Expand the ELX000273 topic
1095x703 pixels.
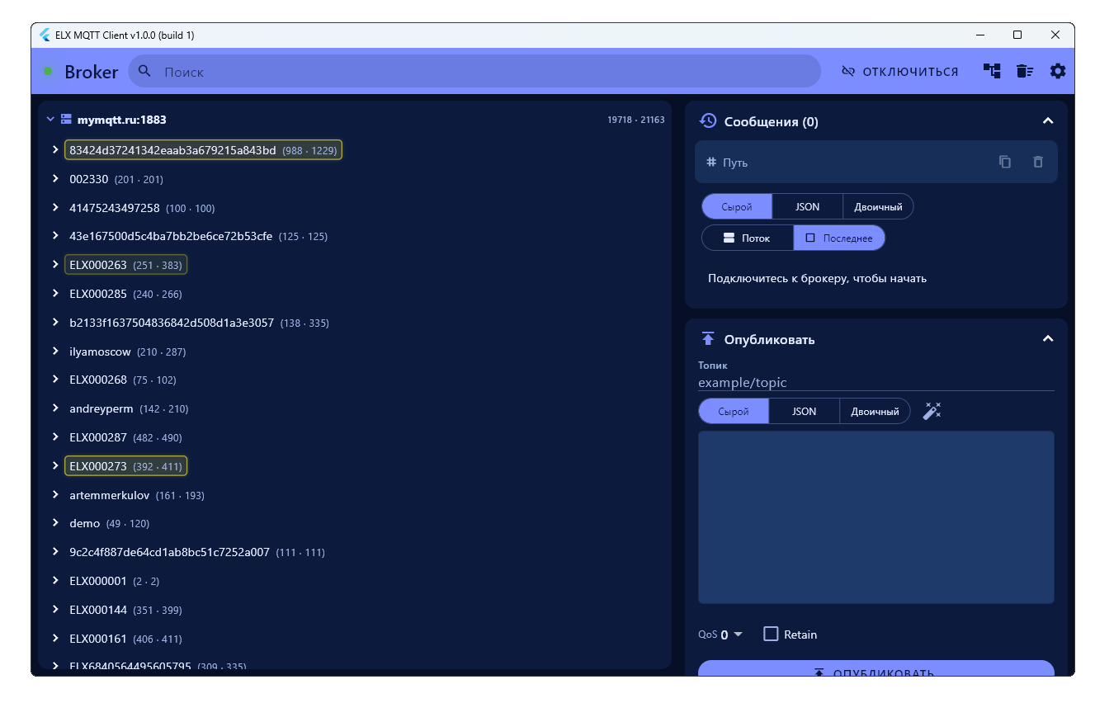coord(55,466)
